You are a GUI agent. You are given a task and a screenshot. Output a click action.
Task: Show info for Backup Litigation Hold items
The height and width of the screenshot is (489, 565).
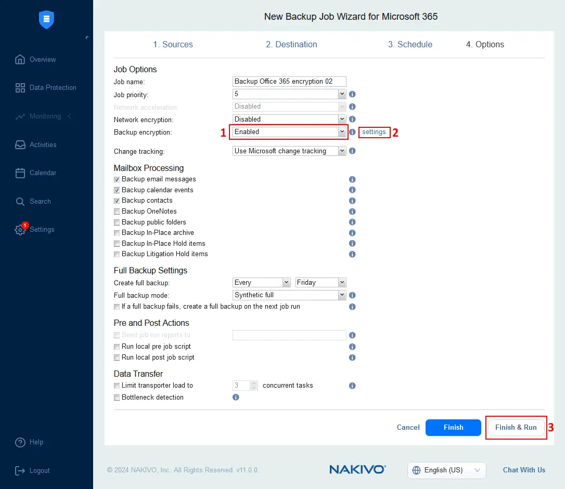[x=352, y=255]
